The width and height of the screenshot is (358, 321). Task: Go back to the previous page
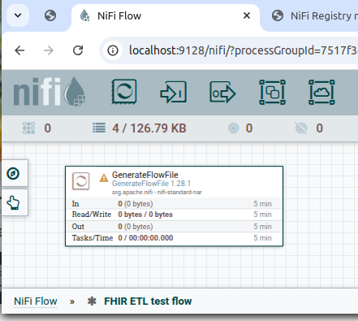click(19, 50)
